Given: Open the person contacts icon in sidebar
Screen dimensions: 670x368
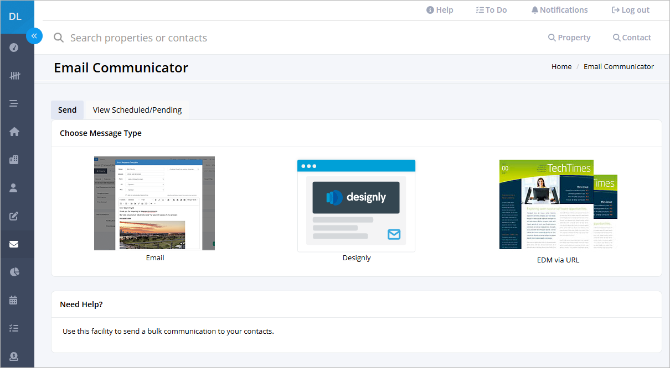Looking at the screenshot, I should click(14, 188).
